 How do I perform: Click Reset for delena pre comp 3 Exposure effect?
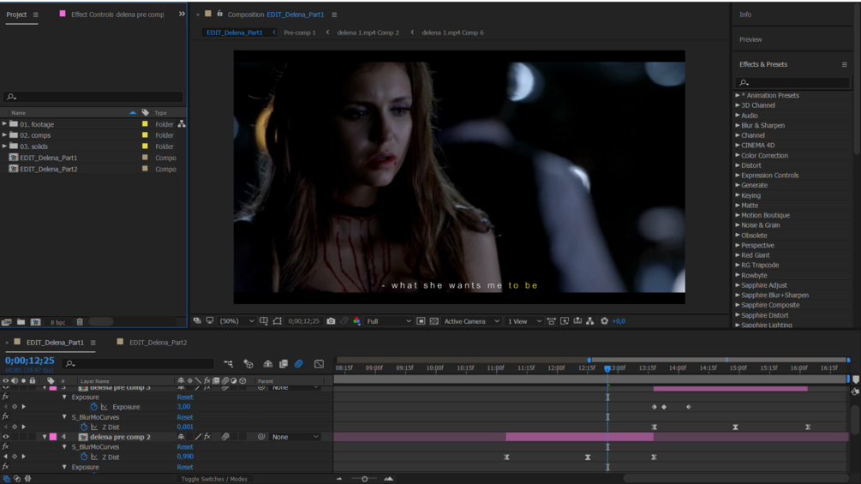[185, 397]
